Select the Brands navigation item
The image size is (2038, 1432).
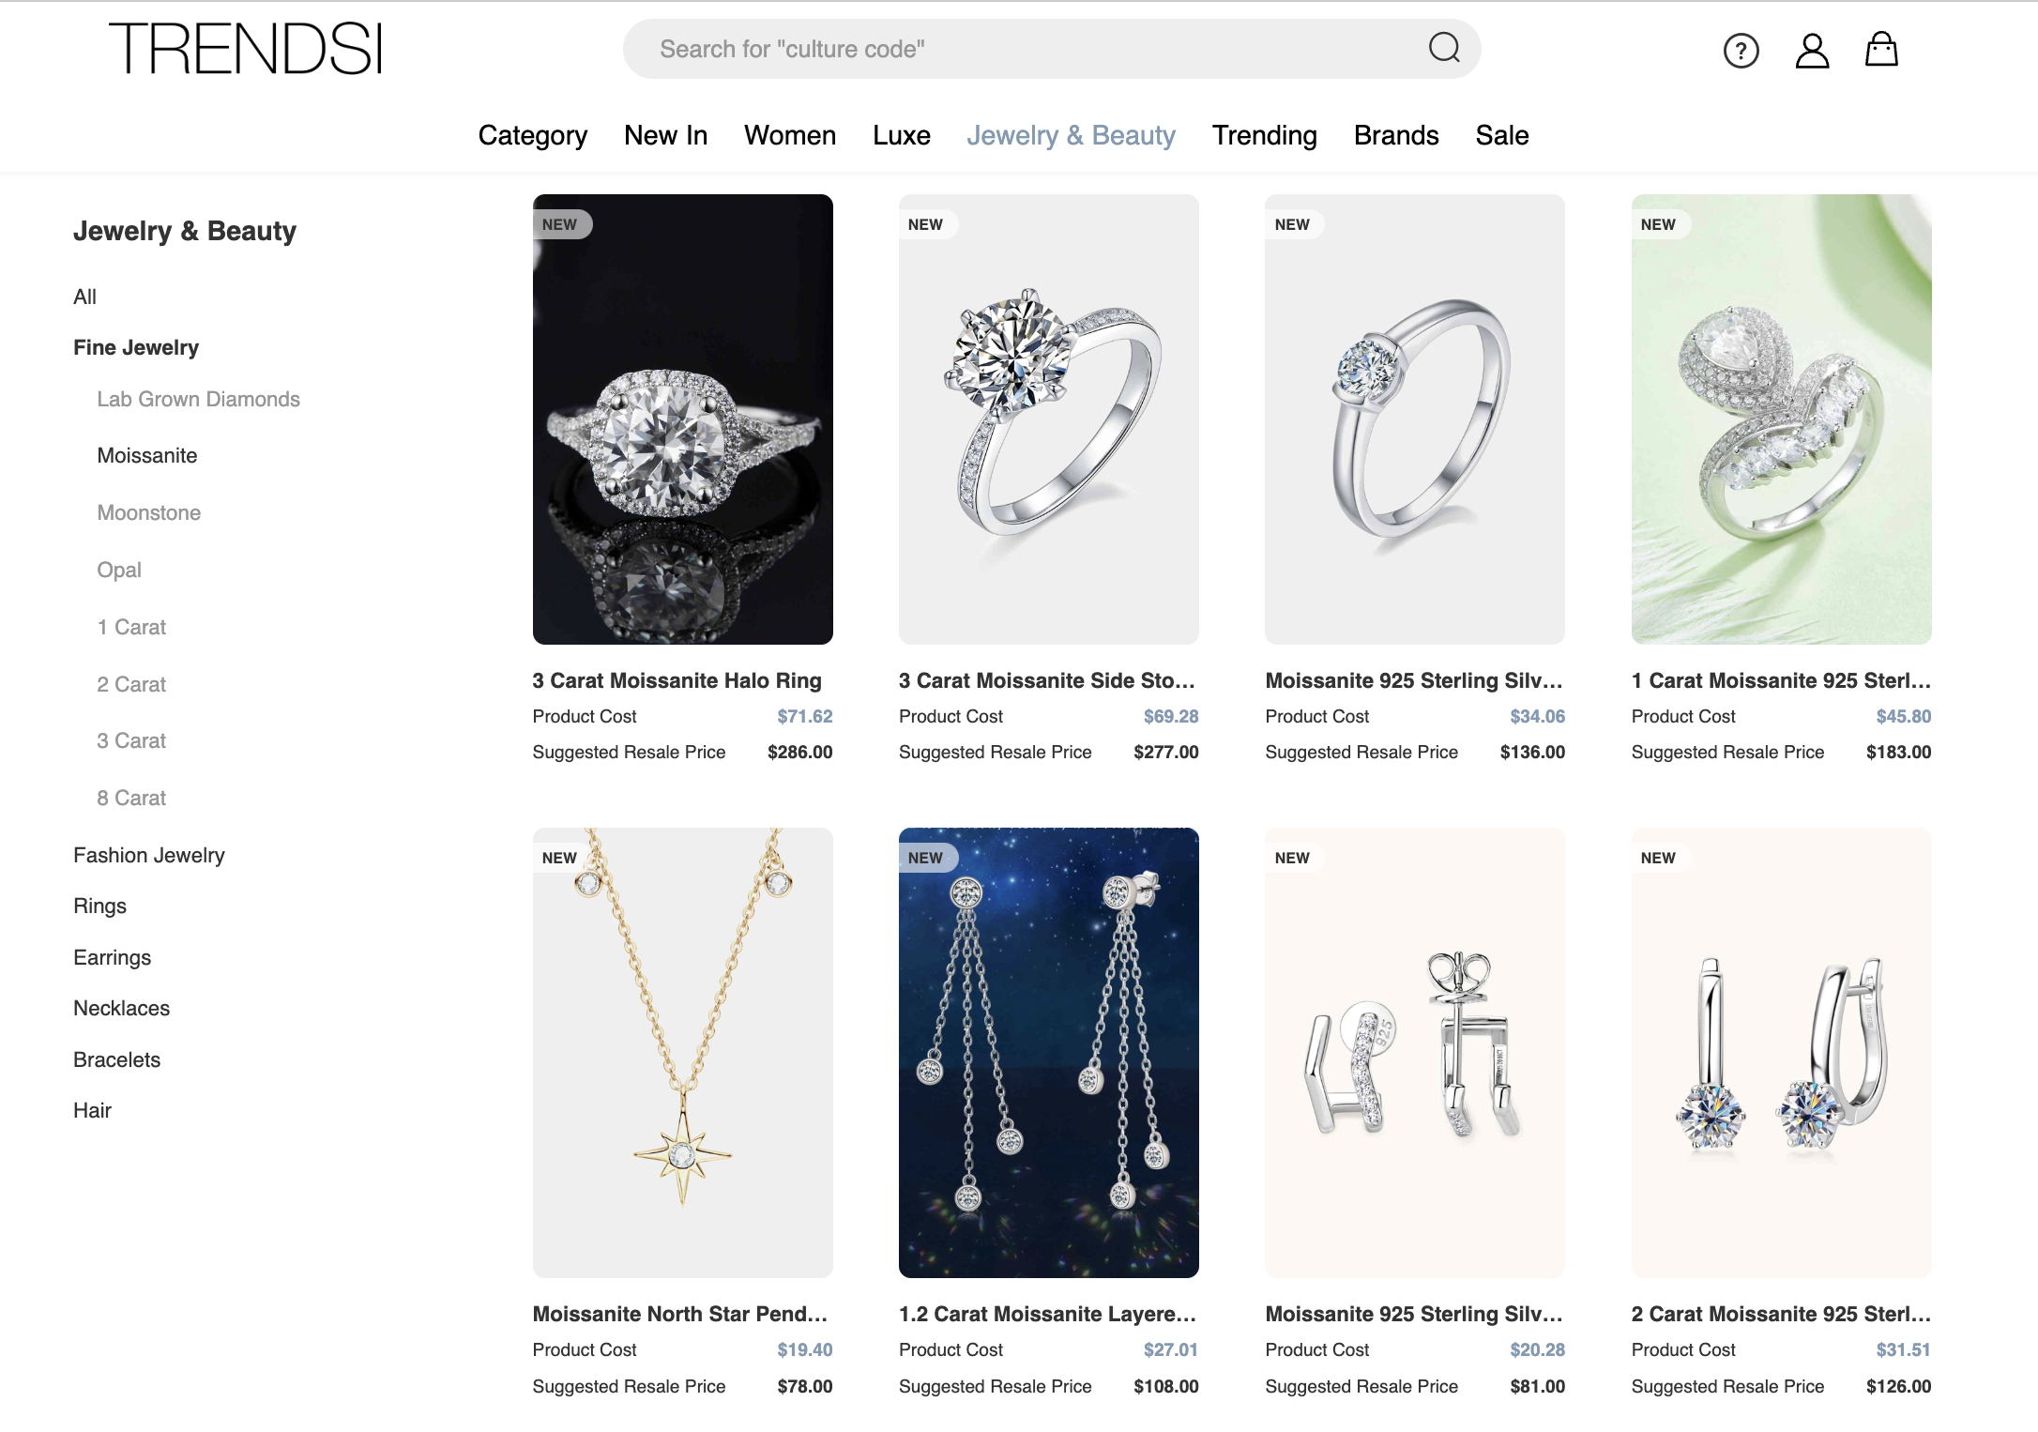(x=1395, y=135)
